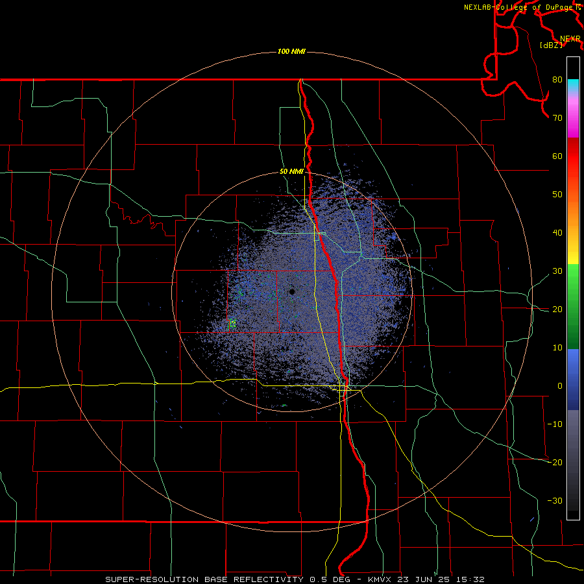Click the "100 NMI" range ring label
584x584 pixels.
tap(291, 51)
